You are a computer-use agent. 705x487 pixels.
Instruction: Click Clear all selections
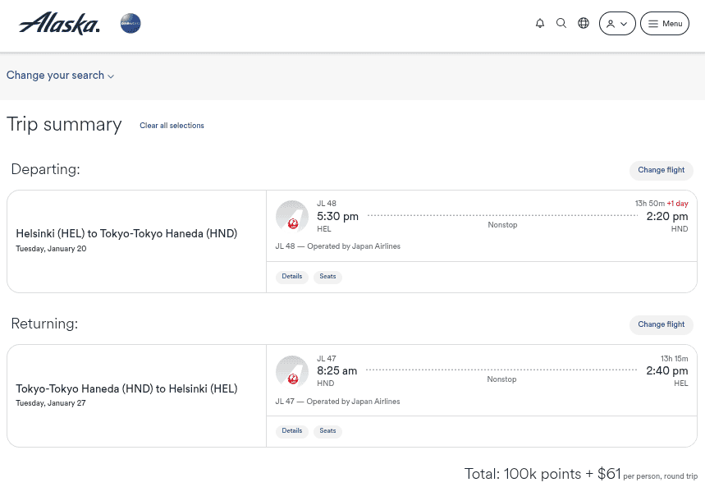pos(172,126)
